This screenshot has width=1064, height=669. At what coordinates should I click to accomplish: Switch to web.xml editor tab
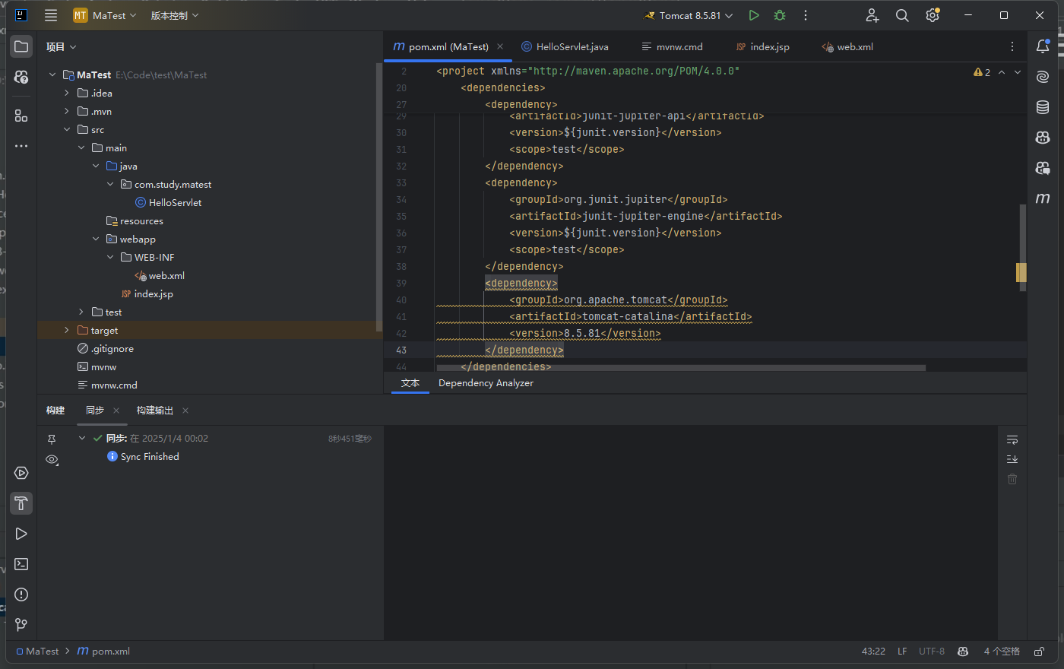[x=847, y=46]
